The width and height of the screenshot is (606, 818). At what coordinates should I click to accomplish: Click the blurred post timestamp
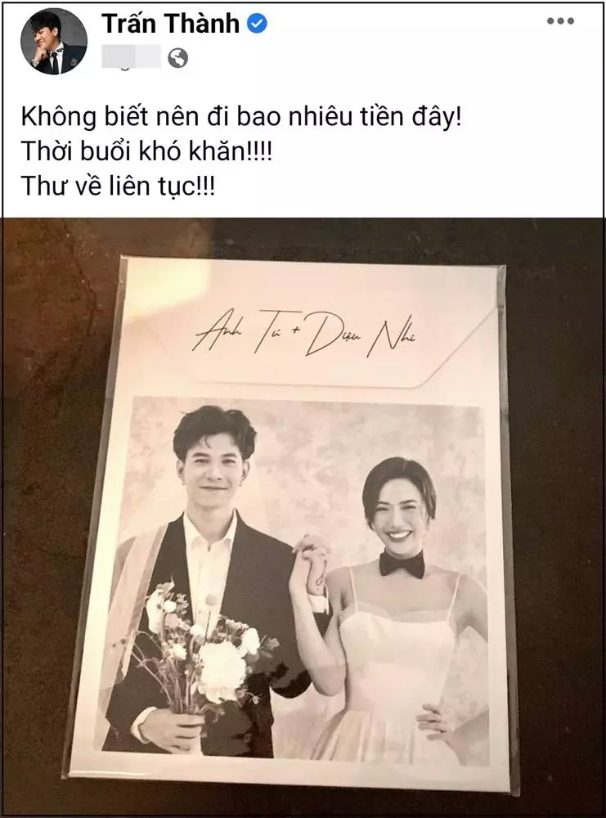pos(131,57)
